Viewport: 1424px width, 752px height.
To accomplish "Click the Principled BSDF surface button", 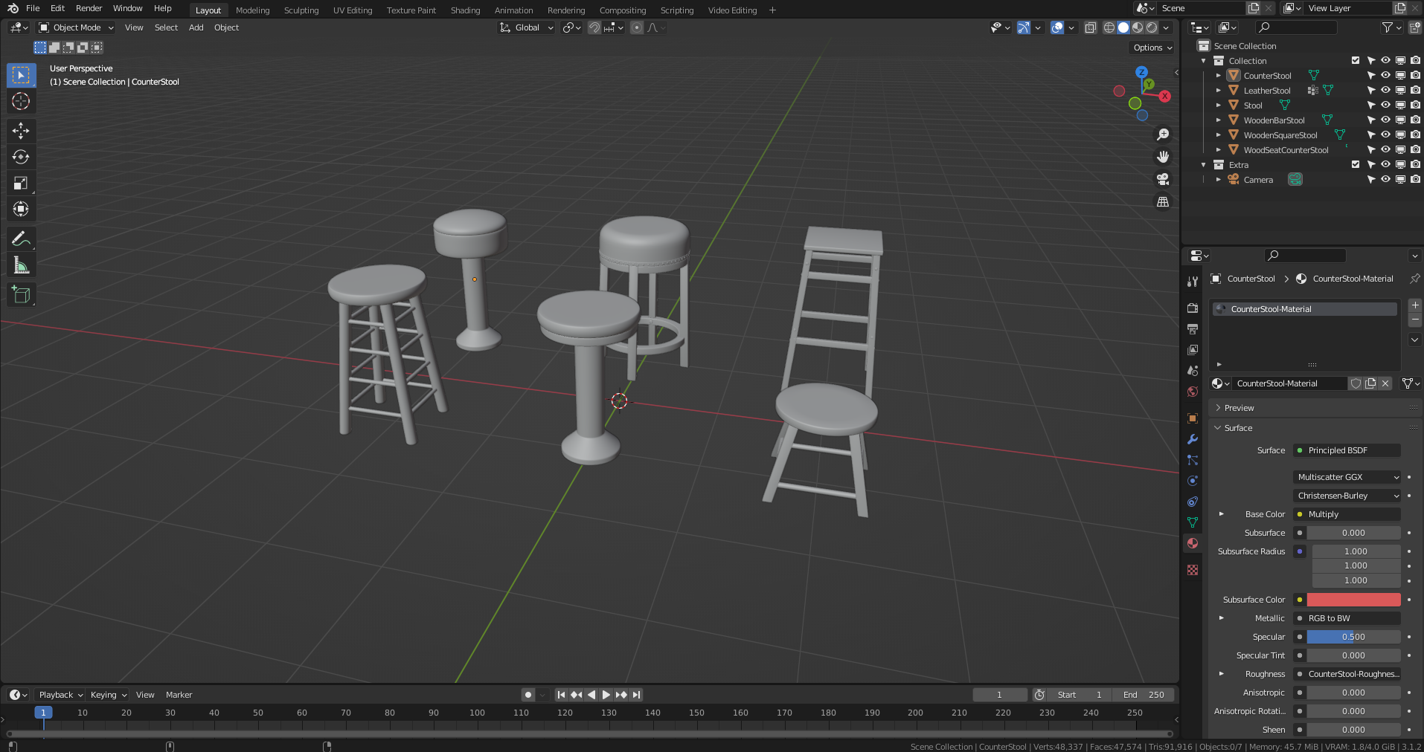I will pyautogui.click(x=1347, y=450).
